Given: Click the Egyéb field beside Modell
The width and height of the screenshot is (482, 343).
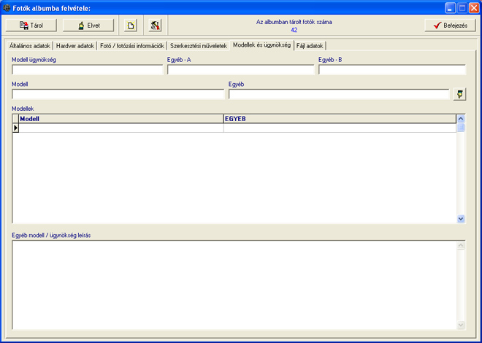Looking at the screenshot, I should (339, 94).
